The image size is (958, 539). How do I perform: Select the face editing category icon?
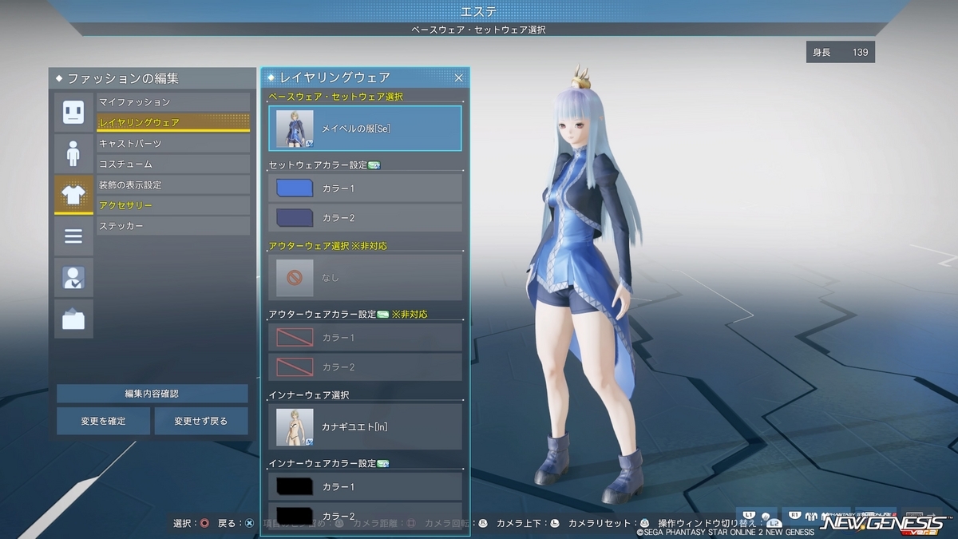[x=73, y=112]
